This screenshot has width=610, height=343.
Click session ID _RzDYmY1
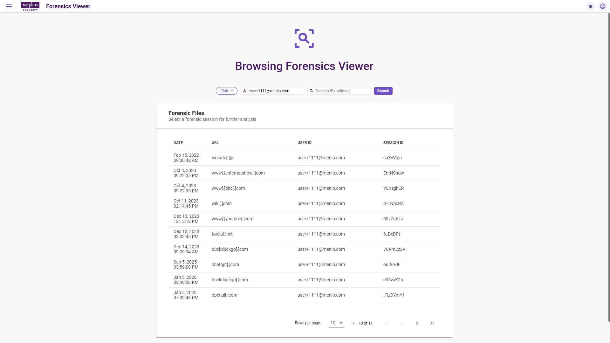(394, 295)
